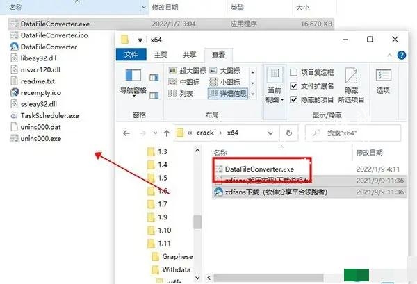Switch to the View (查看) tab
This screenshot has height=284, width=417.
219,55
